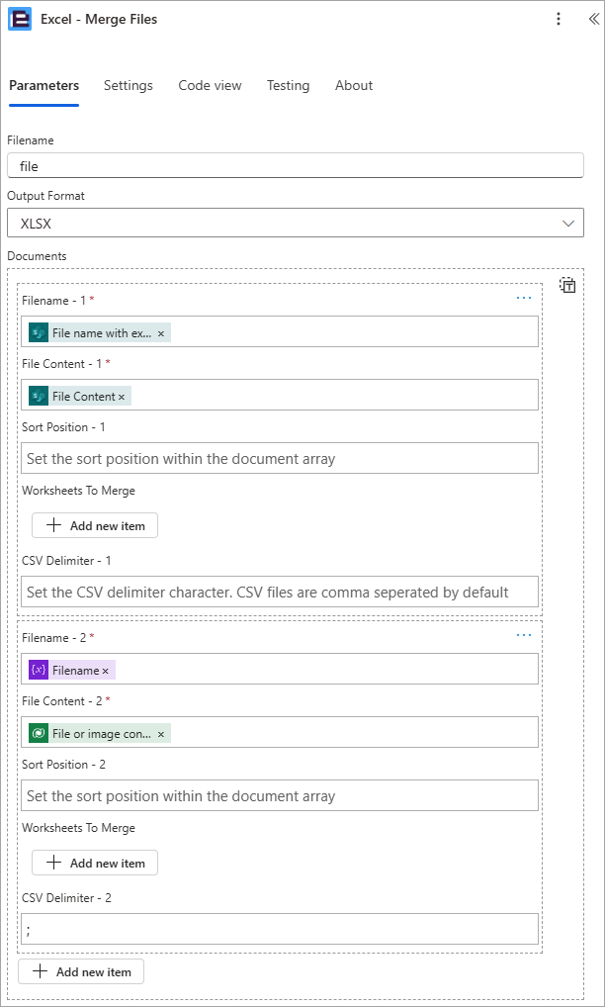Collapse the panel with double chevron
The height and width of the screenshot is (1007, 605).
593,19
